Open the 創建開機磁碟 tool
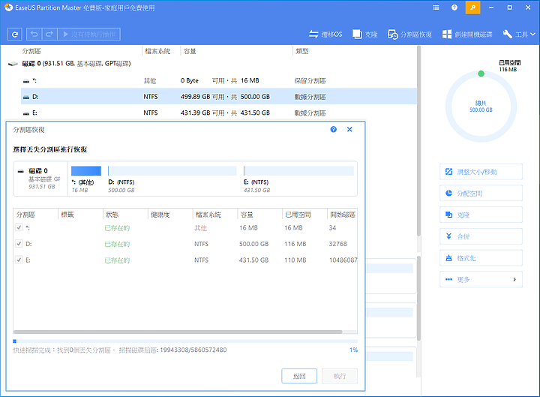The height and width of the screenshot is (397, 540). pyautogui.click(x=467, y=34)
